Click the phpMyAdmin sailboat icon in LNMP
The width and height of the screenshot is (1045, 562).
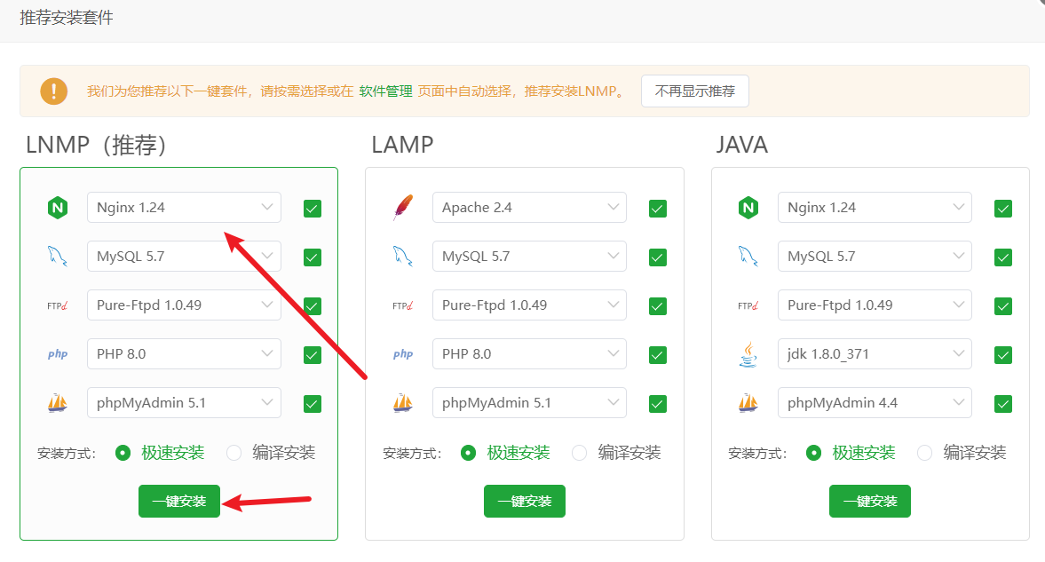58,403
